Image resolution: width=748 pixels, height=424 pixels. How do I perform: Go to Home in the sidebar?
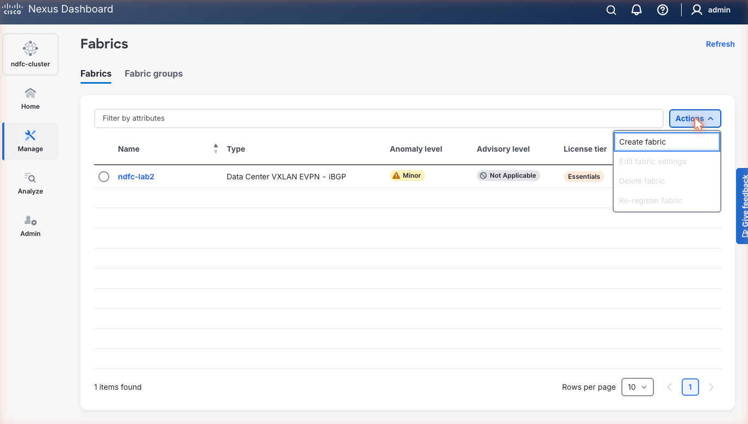30,98
